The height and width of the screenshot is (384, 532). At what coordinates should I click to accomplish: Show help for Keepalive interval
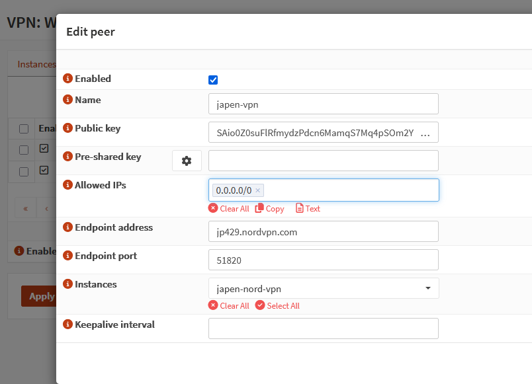pyautogui.click(x=67, y=325)
